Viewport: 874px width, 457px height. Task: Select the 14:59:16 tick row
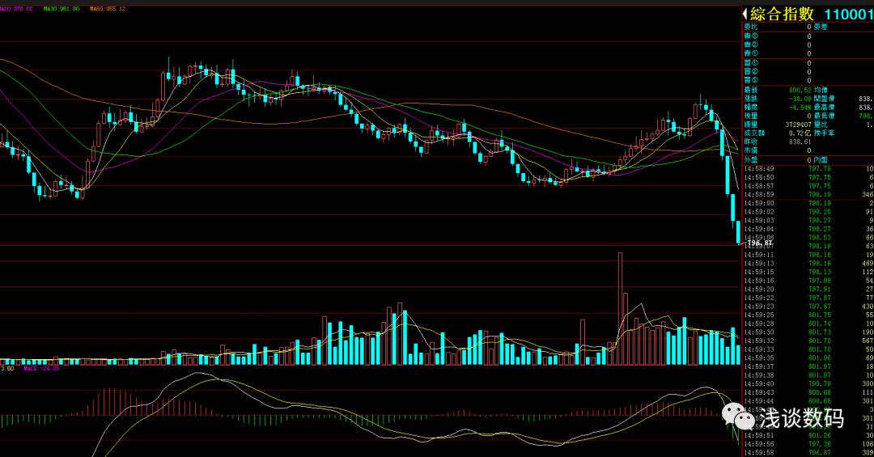[808, 281]
